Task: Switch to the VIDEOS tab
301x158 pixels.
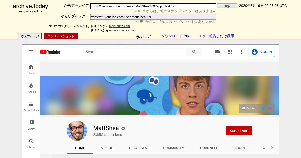Action: point(107,148)
